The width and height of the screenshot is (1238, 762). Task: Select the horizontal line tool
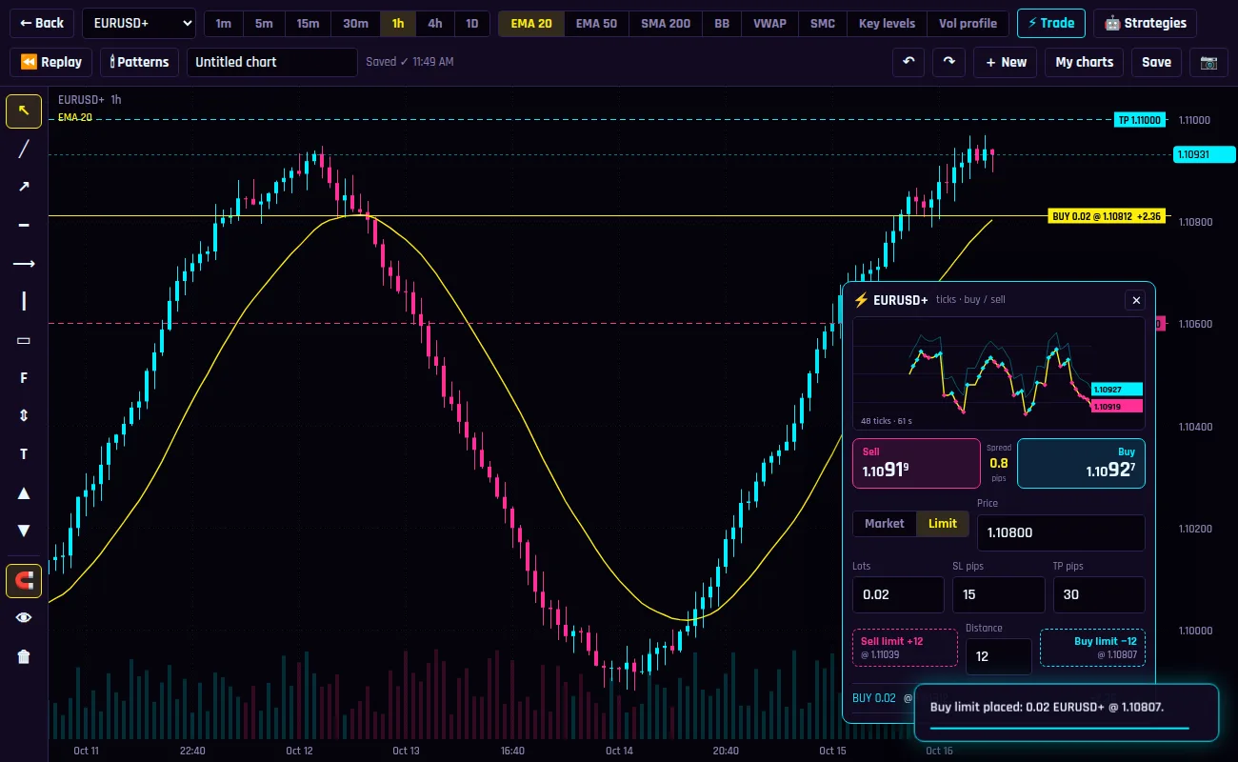coord(24,226)
